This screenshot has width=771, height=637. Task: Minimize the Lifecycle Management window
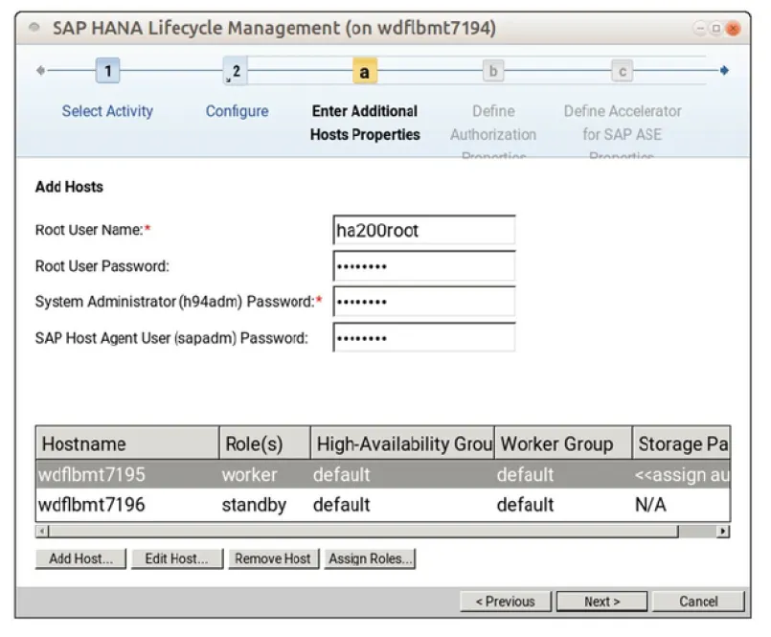pos(700,29)
